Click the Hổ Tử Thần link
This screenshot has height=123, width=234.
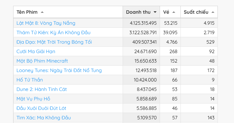(x=30, y=80)
